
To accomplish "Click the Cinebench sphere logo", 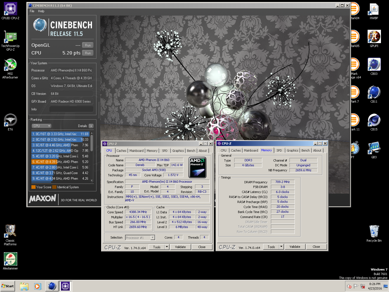I will (40, 25).
